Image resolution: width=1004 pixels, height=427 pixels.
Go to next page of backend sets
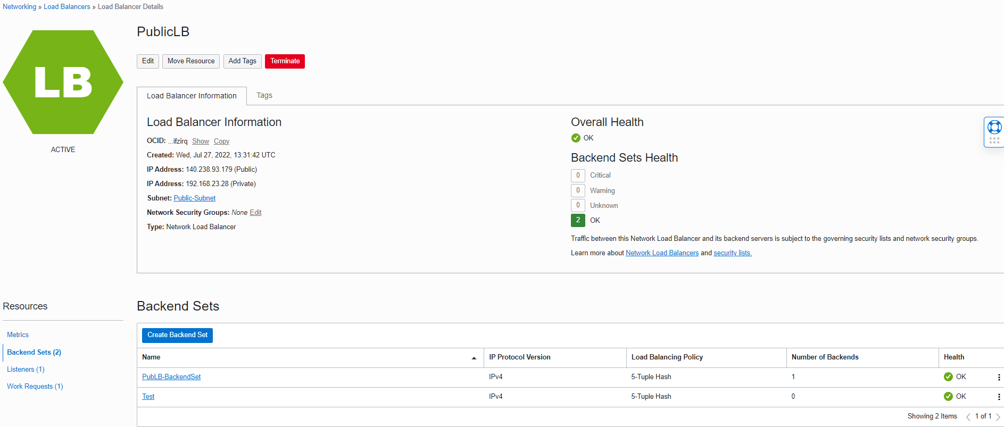pyautogui.click(x=998, y=417)
